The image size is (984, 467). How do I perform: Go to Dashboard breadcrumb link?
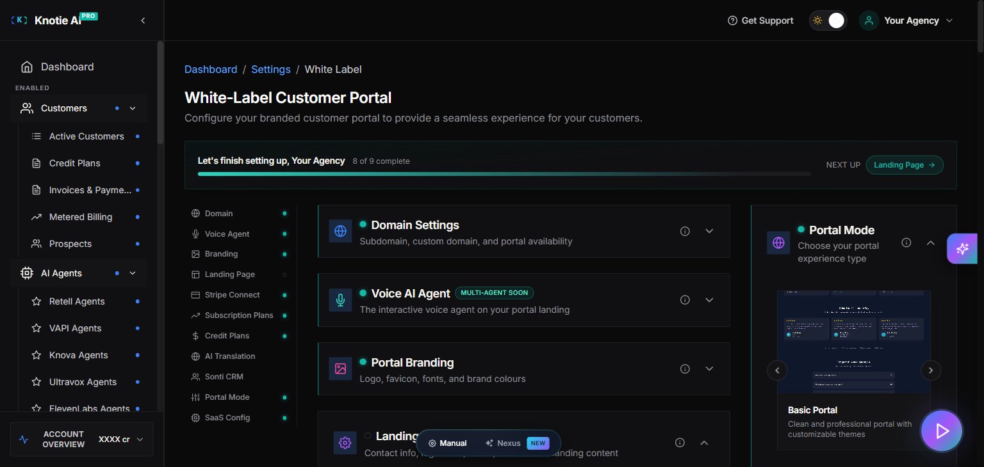(x=211, y=69)
